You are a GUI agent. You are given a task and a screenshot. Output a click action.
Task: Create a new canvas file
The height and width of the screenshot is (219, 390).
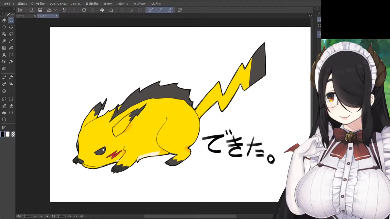31,10
